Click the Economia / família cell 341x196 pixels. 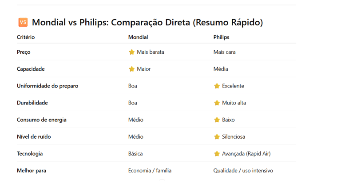[x=150, y=171]
